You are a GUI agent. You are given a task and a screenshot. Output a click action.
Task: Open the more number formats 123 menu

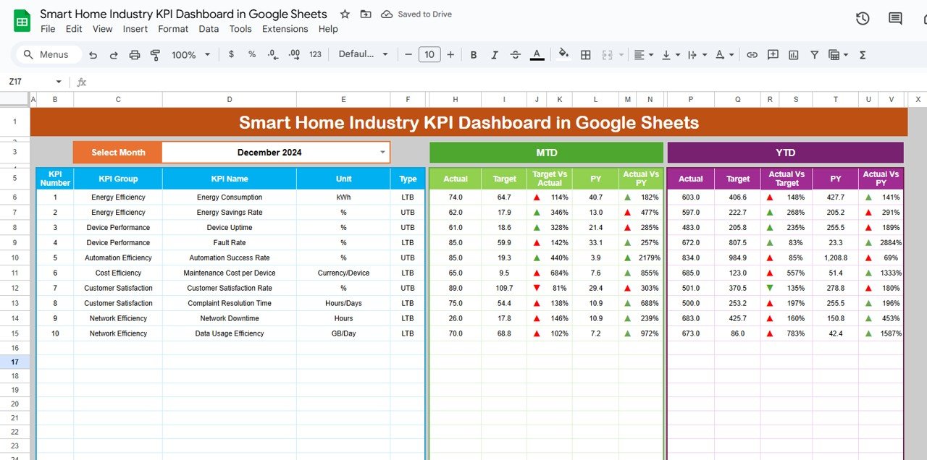tap(315, 55)
